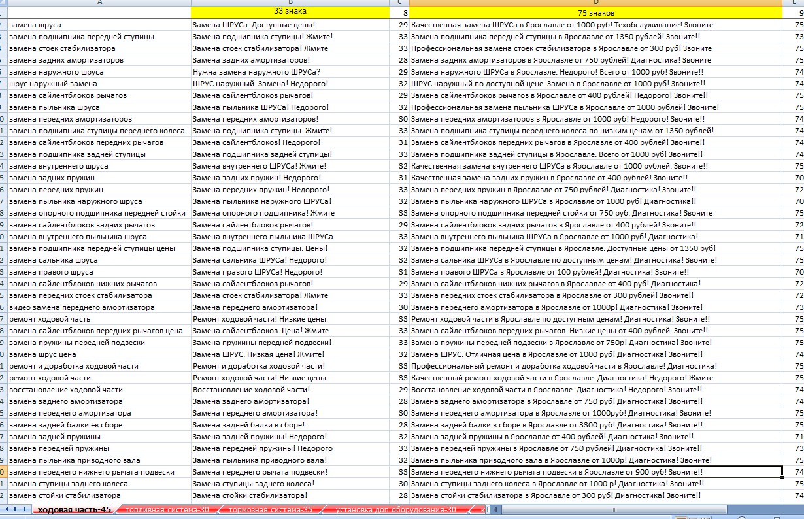The height and width of the screenshot is (519, 804).
Task: Select cell 'Ремонт и доработка ходовой части!' in column B
Action: [x=289, y=366]
